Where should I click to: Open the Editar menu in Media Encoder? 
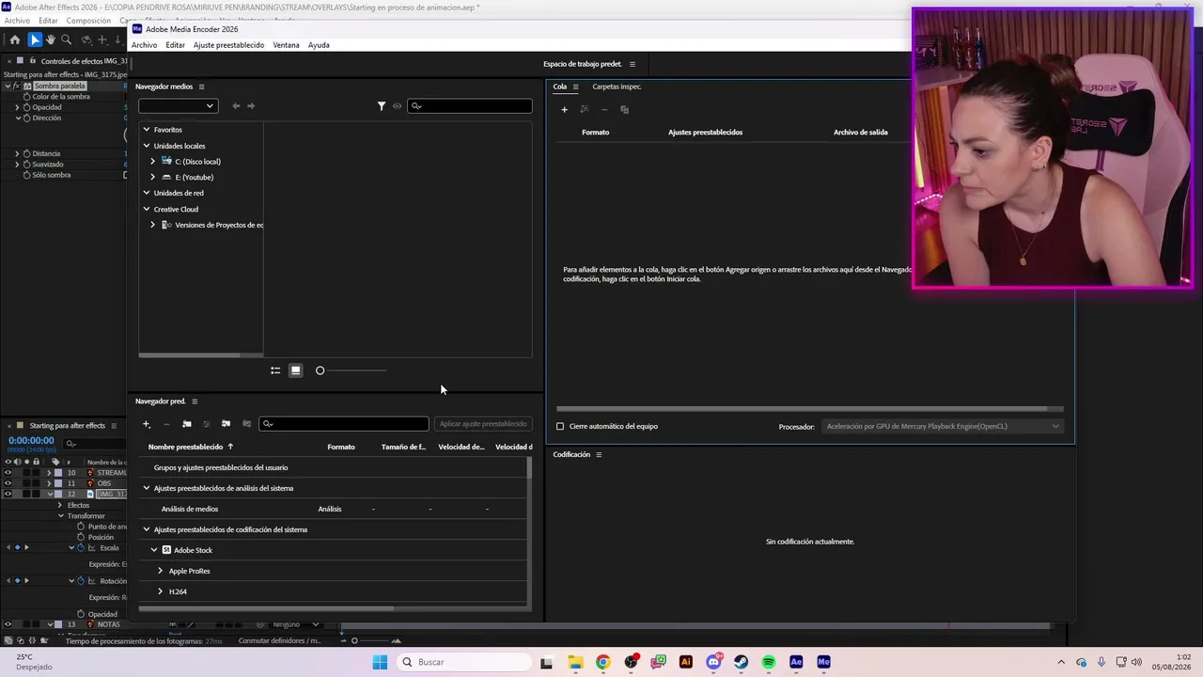(x=175, y=45)
